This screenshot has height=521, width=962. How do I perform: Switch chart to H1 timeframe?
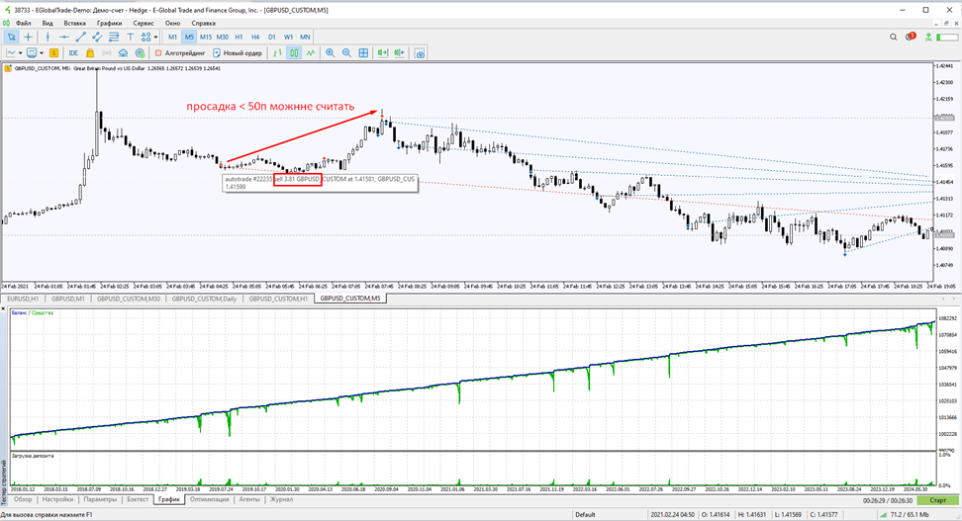[239, 37]
